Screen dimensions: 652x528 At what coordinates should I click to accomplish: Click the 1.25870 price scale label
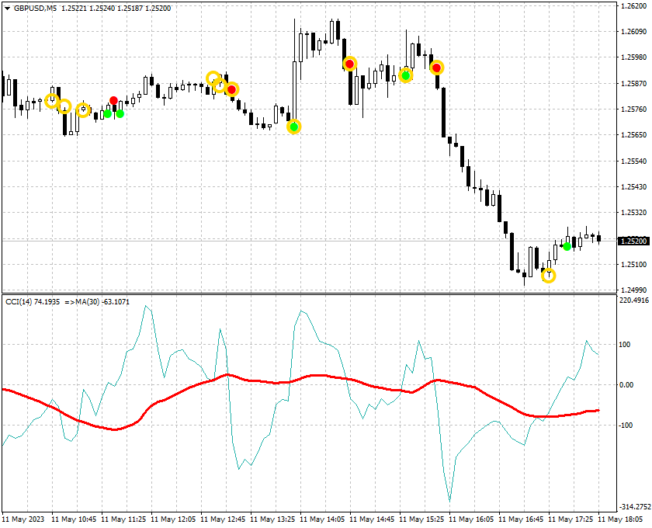coord(633,84)
